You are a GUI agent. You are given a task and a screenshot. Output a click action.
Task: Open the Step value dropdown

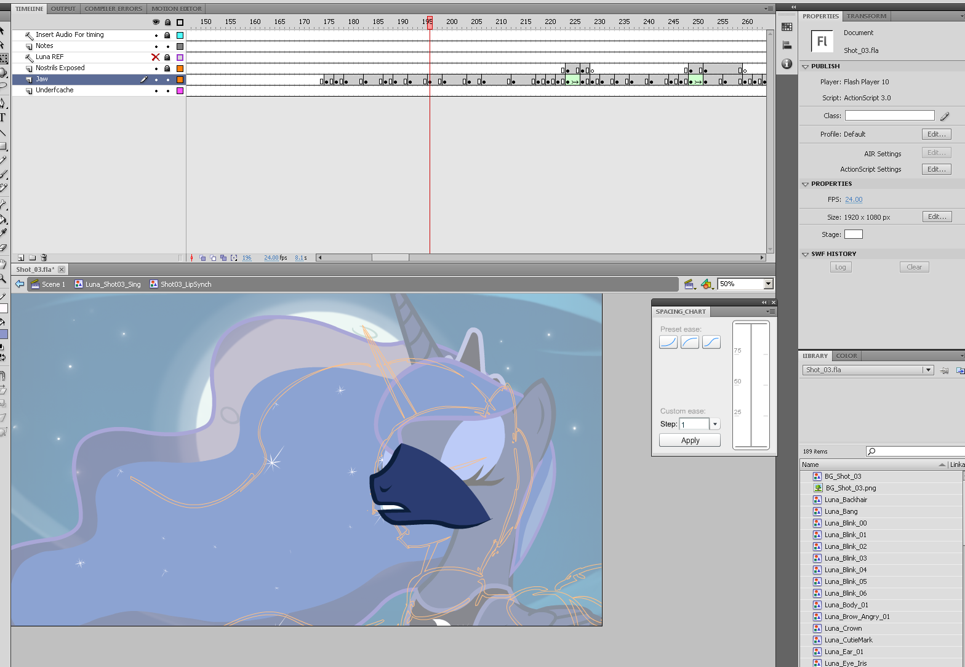coord(715,424)
